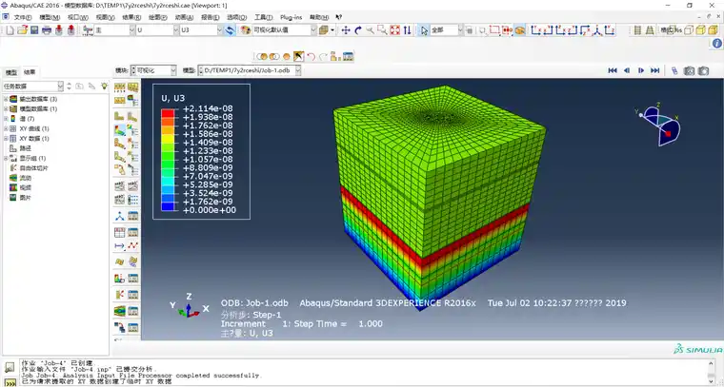Click the Create XY Data icon

pos(120,232)
